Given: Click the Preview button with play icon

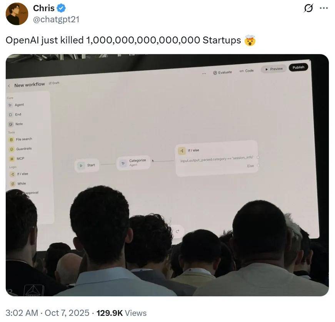Looking at the screenshot, I should click(x=274, y=69).
